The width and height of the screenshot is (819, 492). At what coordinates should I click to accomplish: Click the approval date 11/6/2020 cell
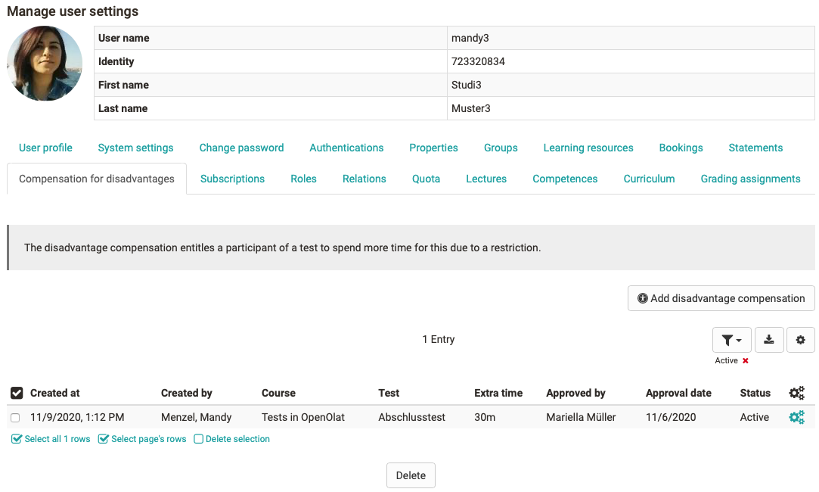[x=671, y=417]
